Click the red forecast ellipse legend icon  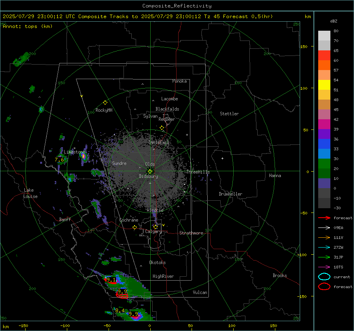[x=324, y=287]
